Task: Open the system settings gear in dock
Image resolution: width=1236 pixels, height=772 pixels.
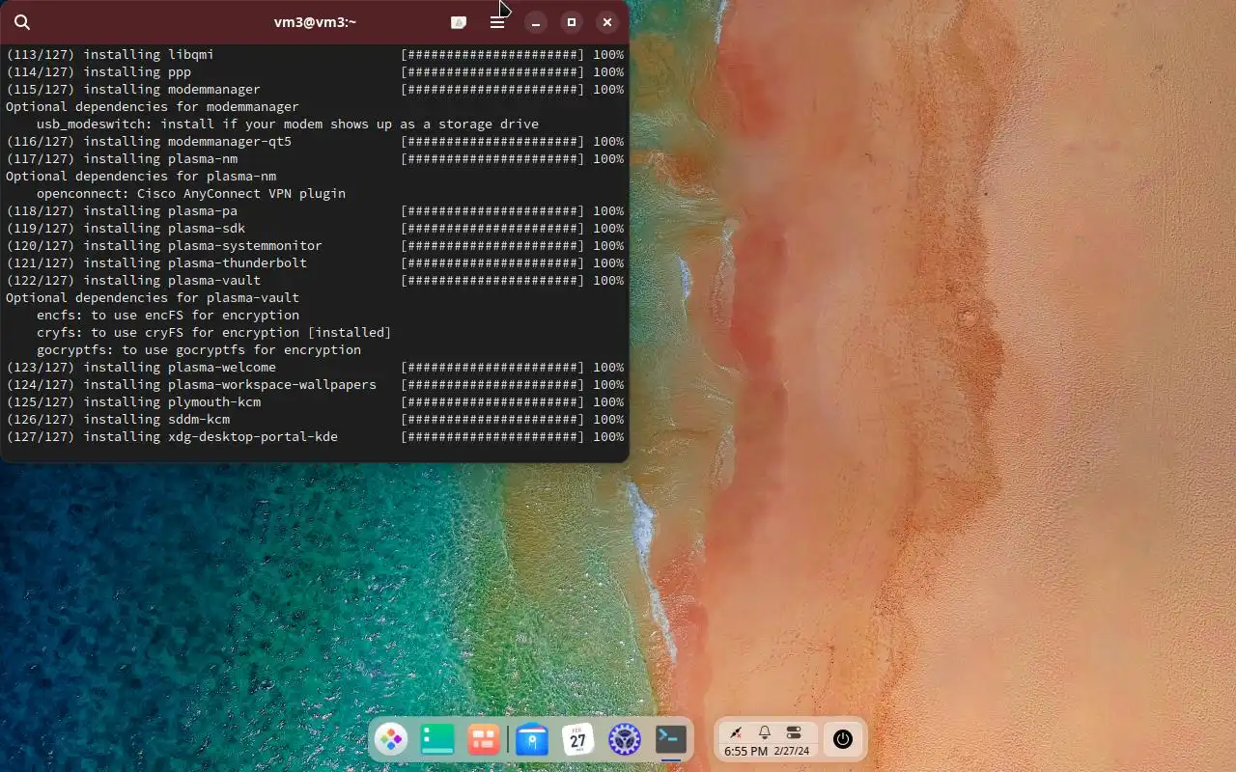Action: pyautogui.click(x=625, y=740)
